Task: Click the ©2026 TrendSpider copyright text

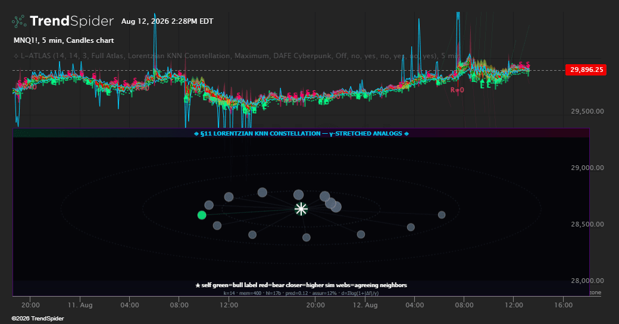Action: [x=37, y=319]
